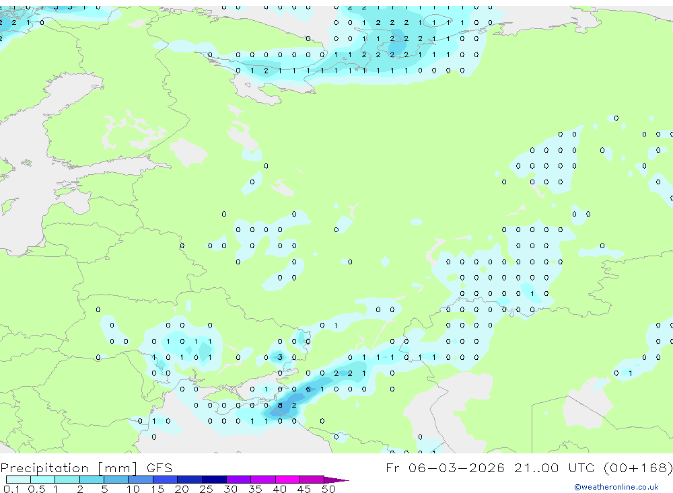Screen dimensions: 673x493
Task: Click the 'Precipitation [mm] GFS' title text
Action: point(86,468)
